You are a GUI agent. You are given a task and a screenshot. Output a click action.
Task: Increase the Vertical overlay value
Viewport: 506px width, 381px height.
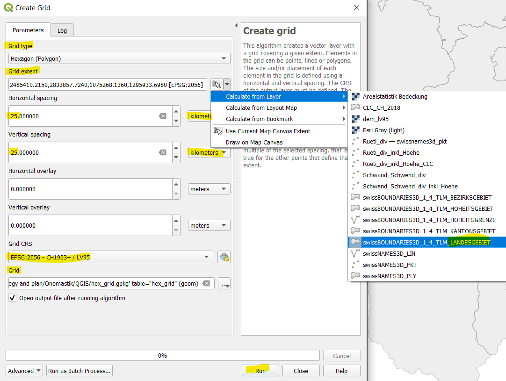point(176,221)
